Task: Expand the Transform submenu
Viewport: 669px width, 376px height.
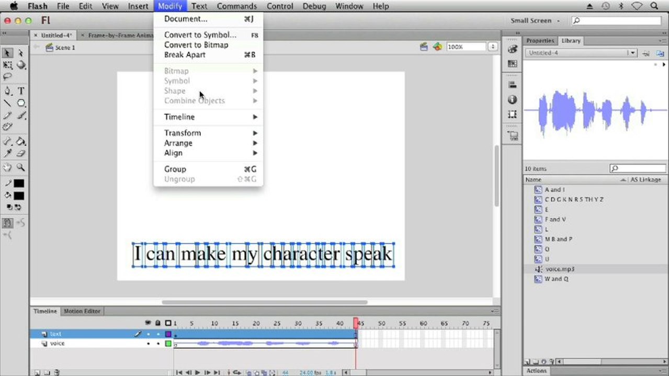Action: pos(208,133)
